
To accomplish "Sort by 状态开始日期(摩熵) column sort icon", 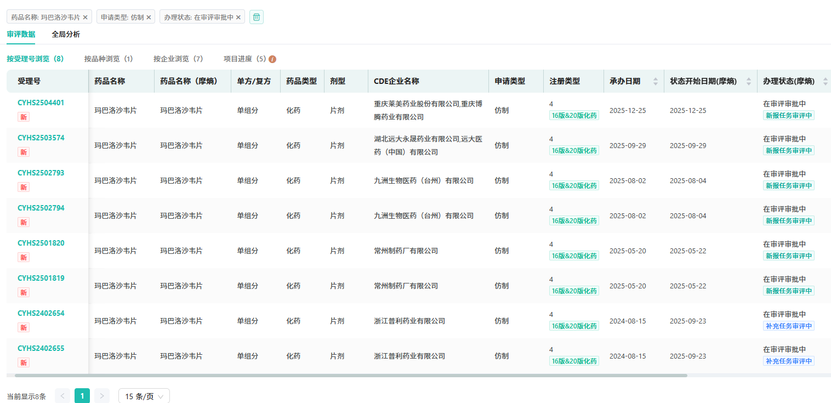I will coord(749,81).
